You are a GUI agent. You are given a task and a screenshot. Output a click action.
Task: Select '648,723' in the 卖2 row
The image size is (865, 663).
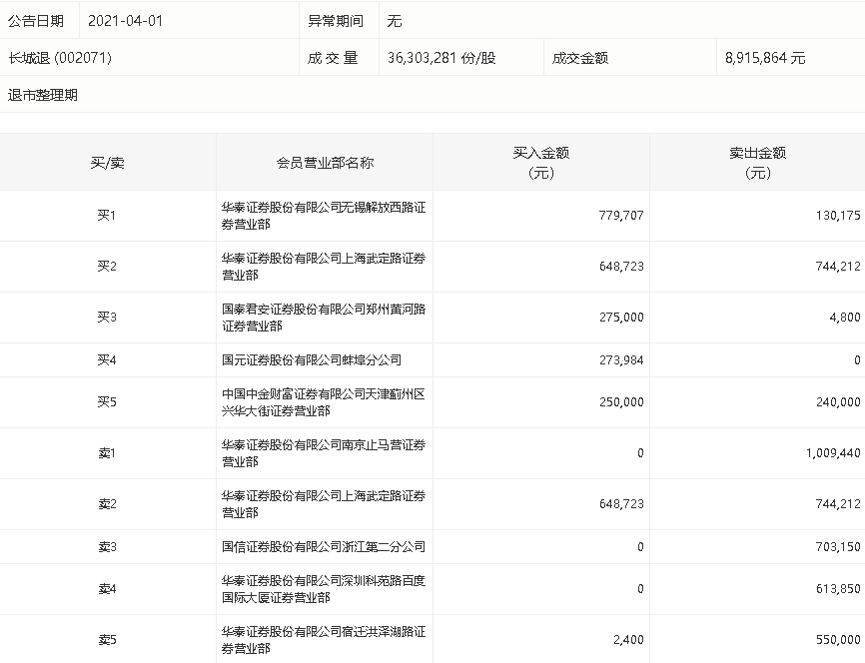point(621,504)
